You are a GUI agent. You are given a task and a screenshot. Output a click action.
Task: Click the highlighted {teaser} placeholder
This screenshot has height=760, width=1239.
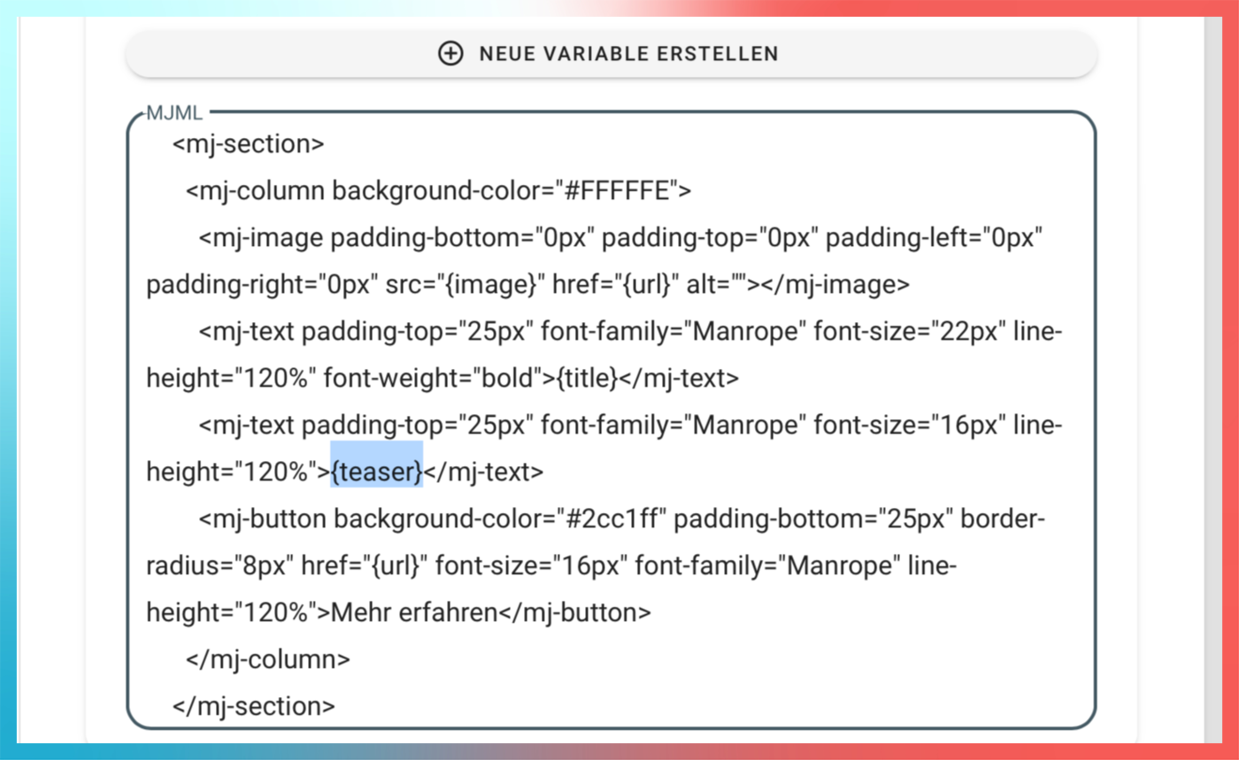(x=377, y=472)
